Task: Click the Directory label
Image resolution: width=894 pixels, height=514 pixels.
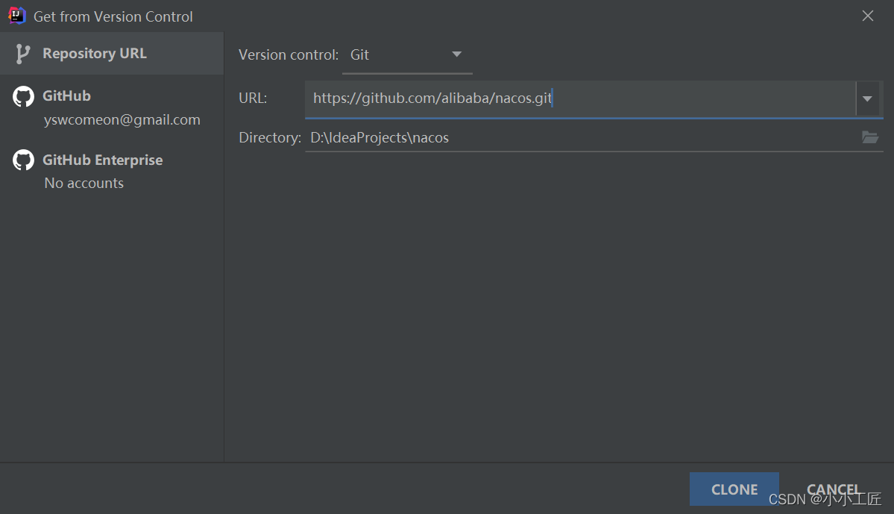Action: point(269,138)
